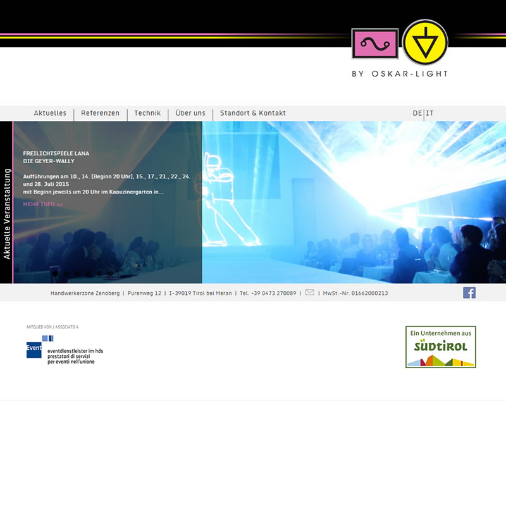506x506 pixels.
Task: Click the BY OSKAR-LIGHT text
Action: [x=400, y=74]
